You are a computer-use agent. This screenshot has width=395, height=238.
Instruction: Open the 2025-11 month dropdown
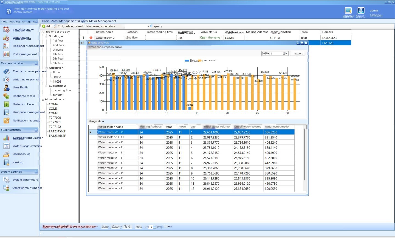pos(285,53)
